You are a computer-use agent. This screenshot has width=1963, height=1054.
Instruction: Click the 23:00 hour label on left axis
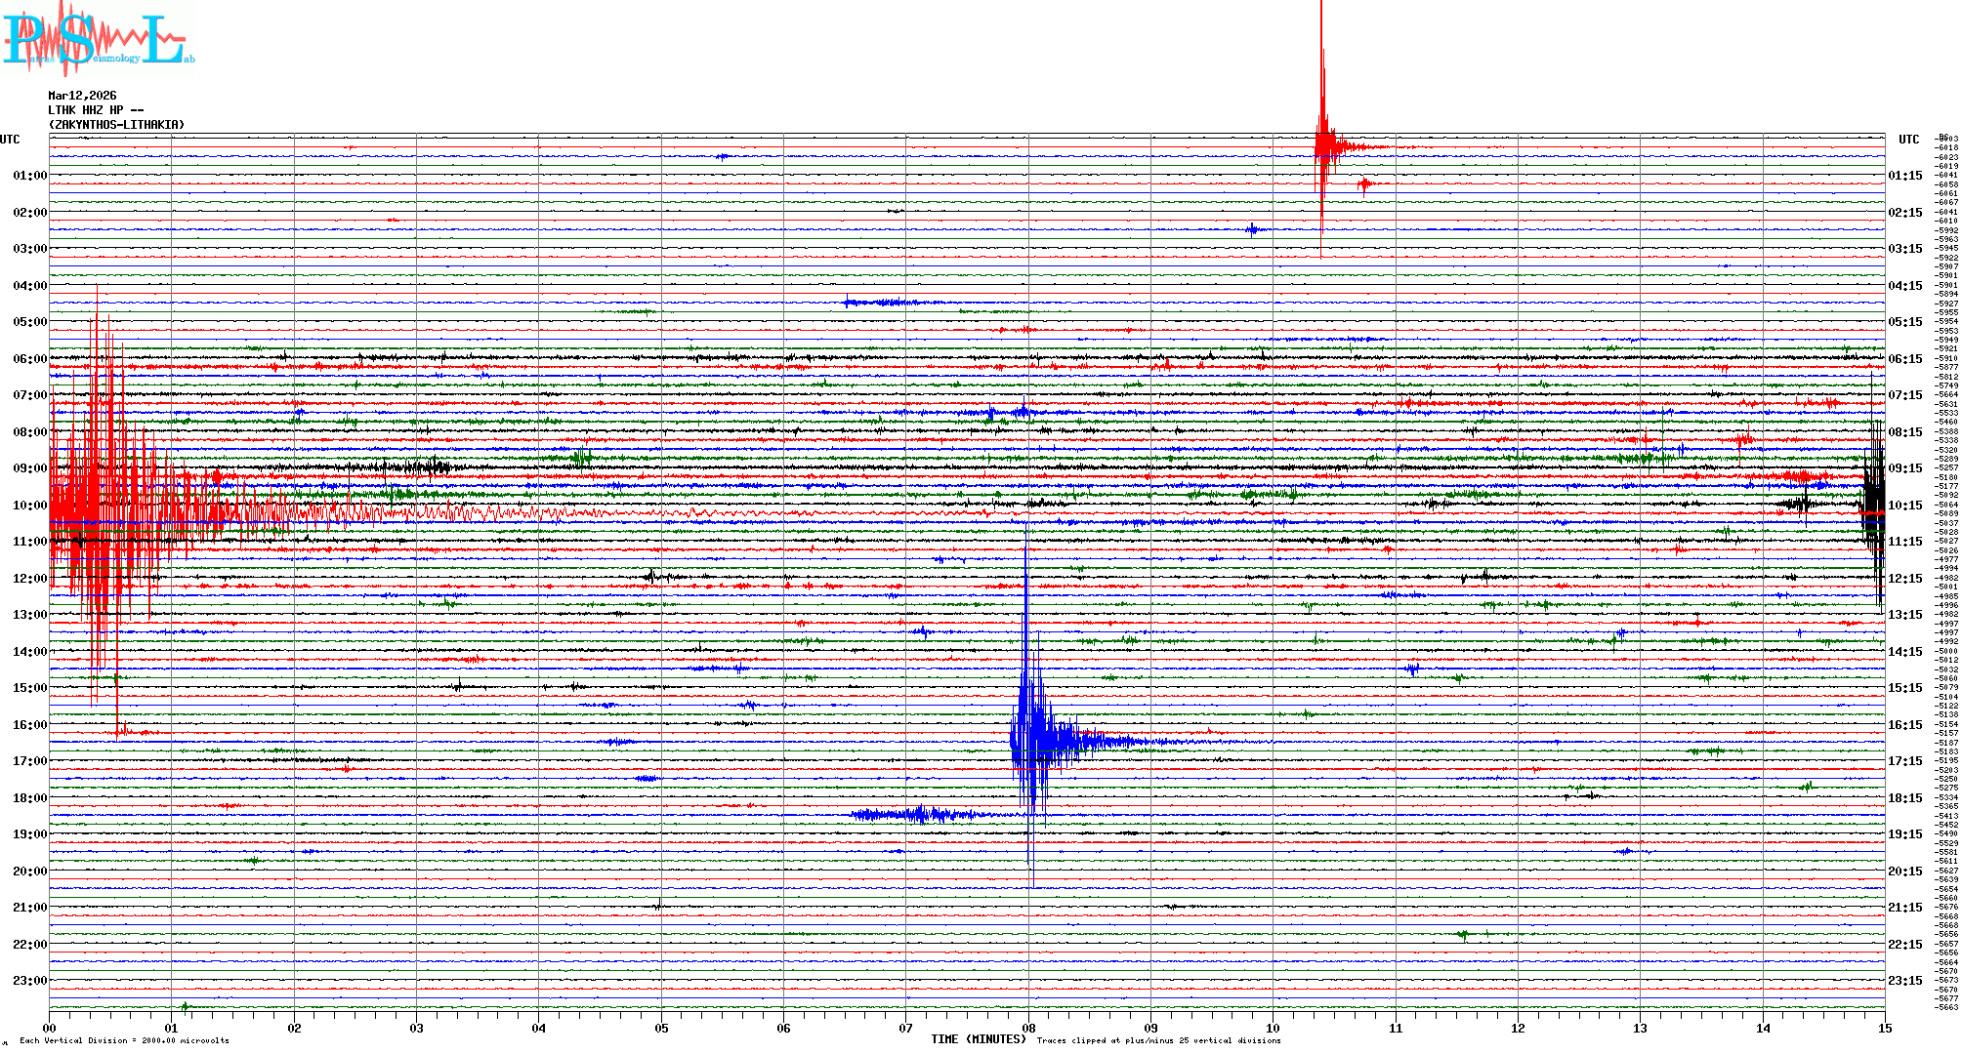click(29, 981)
